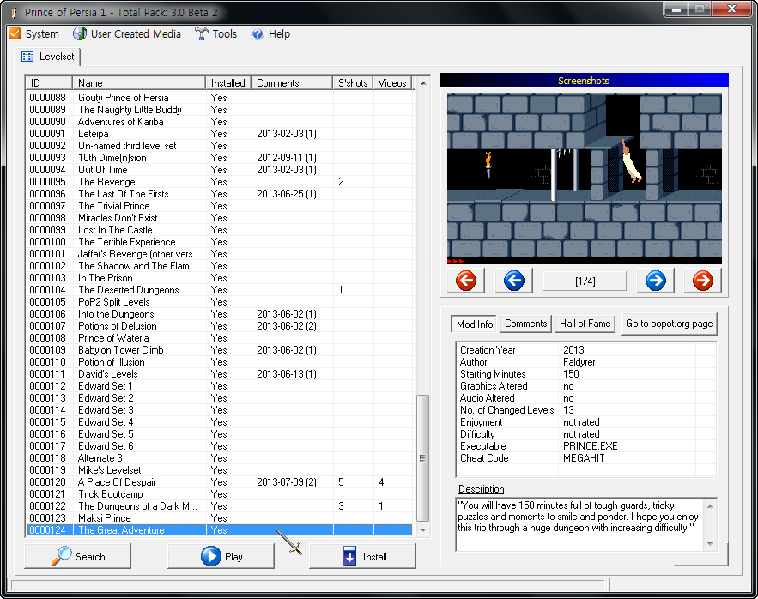This screenshot has height=599, width=758.
Task: Click the Install download icon
Action: click(x=349, y=556)
